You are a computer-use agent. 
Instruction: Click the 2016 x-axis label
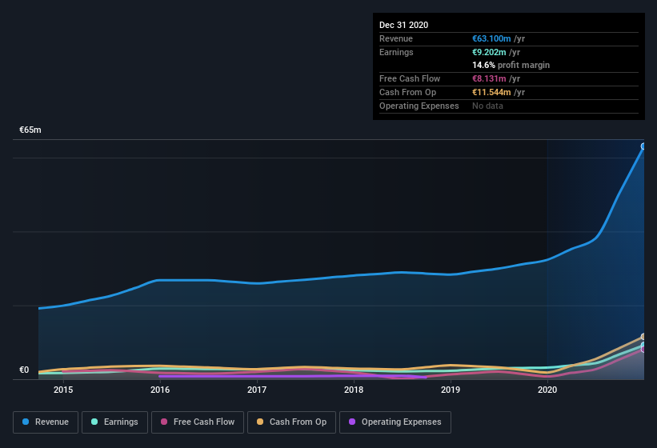[160, 390]
